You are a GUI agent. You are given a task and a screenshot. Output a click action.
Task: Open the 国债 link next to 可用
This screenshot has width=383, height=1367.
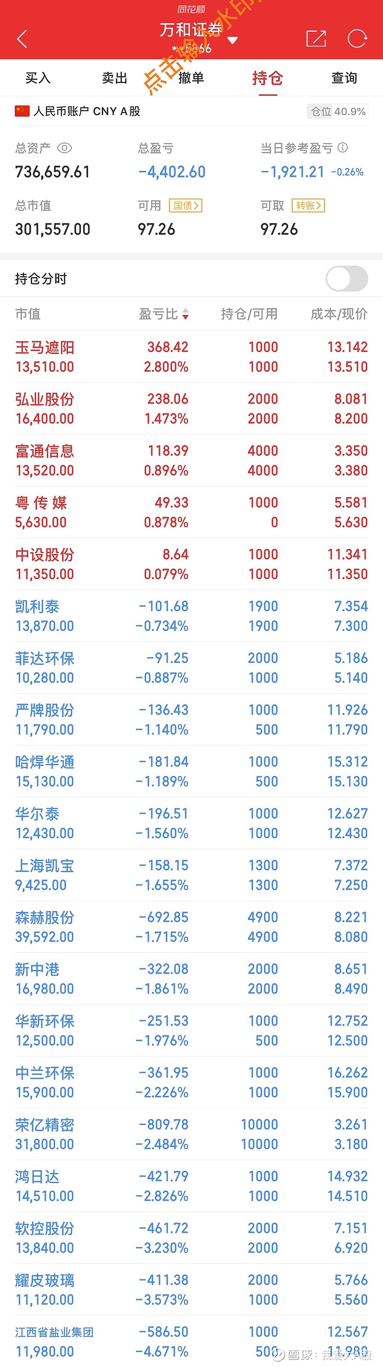185,205
